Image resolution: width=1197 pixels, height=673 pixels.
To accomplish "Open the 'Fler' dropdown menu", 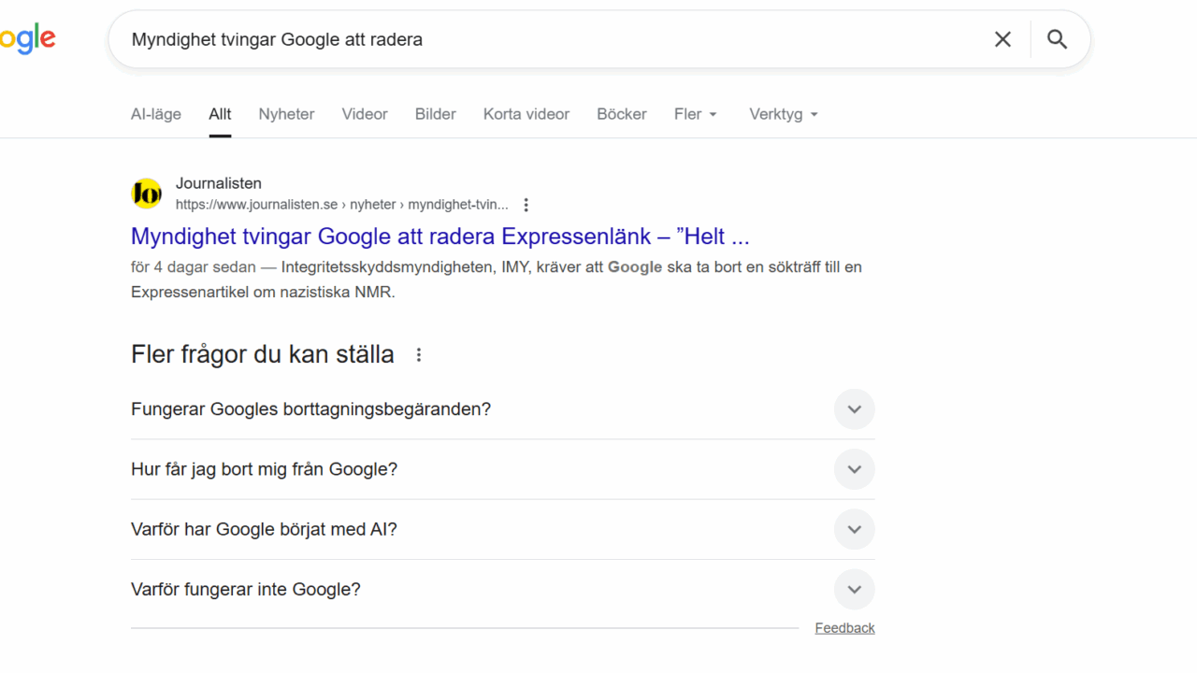I will click(x=695, y=114).
